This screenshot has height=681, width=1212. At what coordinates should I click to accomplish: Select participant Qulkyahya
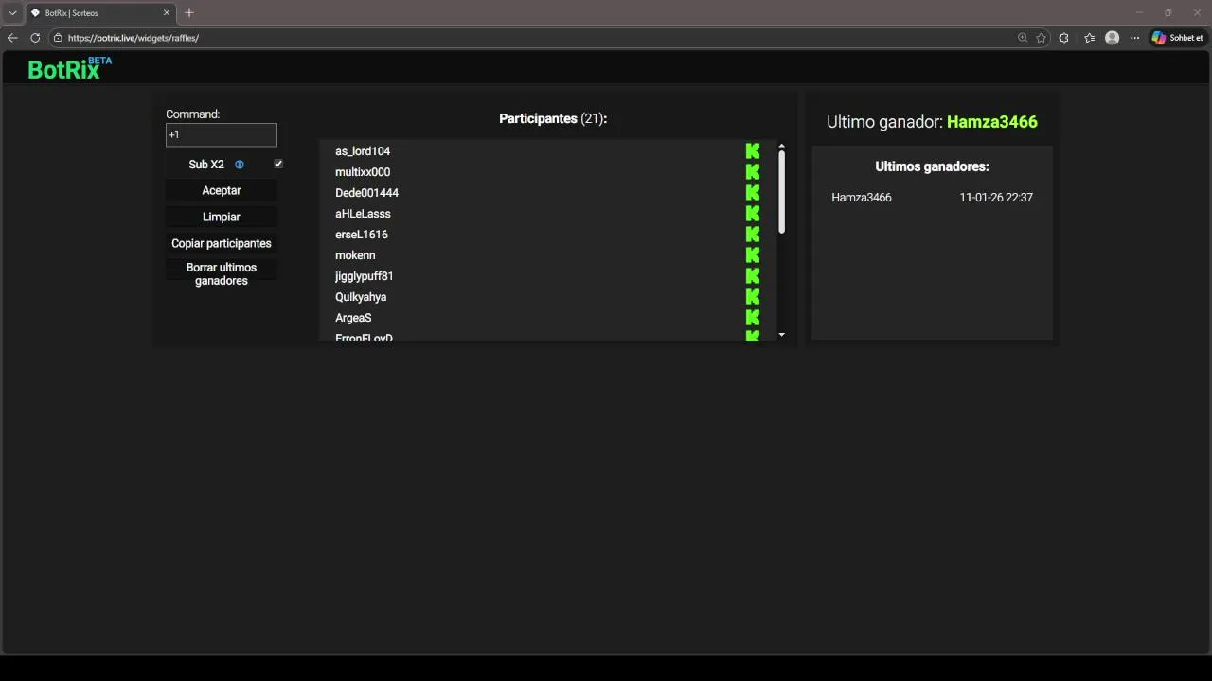[361, 297]
